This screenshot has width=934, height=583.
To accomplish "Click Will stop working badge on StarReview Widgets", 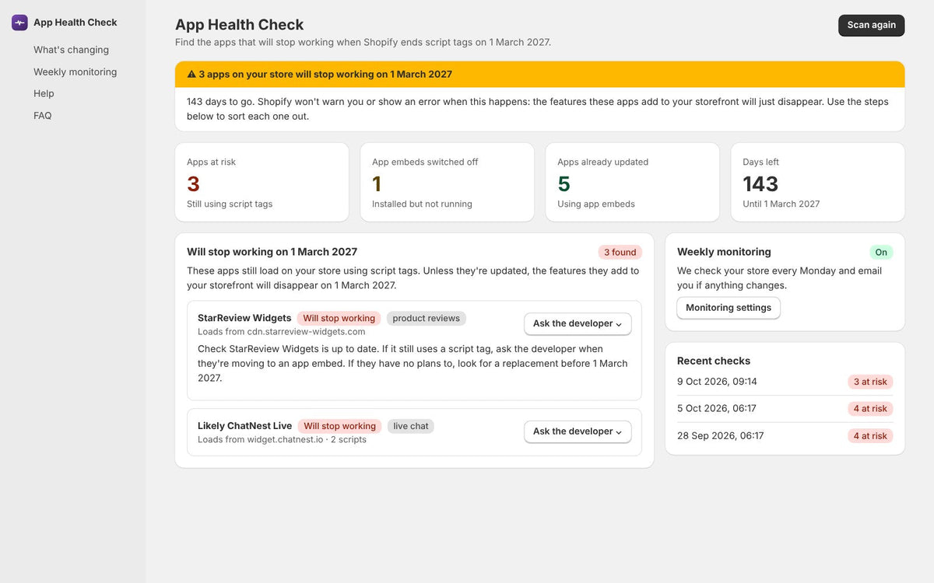I will [339, 318].
